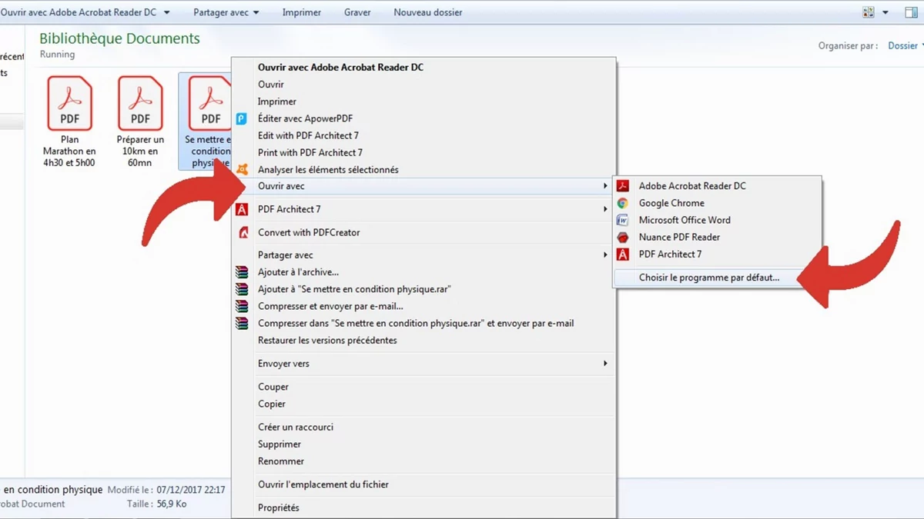Click the Nouveau dossier button
924x519 pixels.
427,12
